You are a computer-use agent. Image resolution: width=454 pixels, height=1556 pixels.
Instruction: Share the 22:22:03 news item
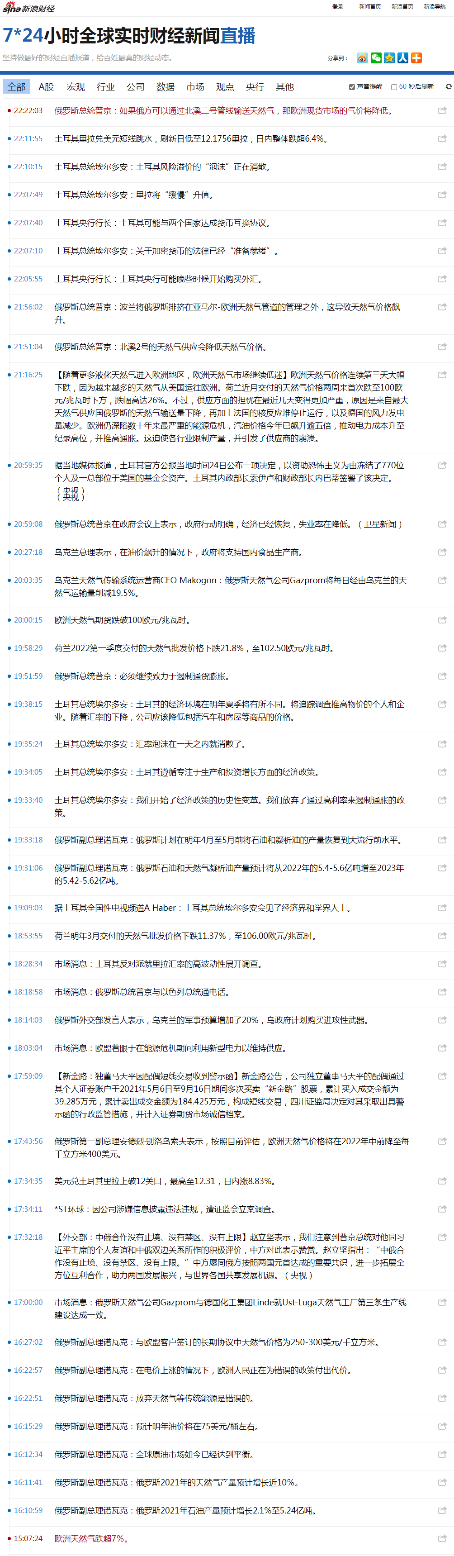442,111
